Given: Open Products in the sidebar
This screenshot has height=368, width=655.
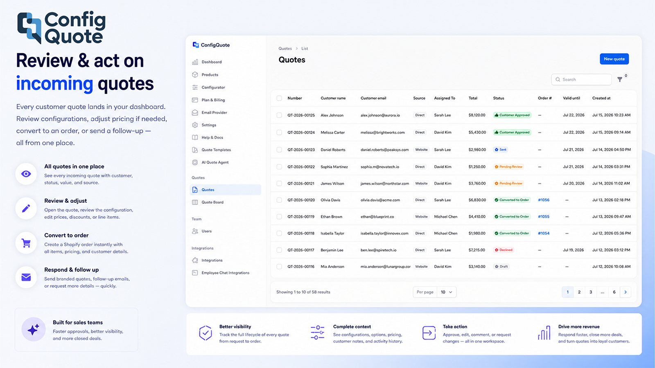Looking at the screenshot, I should click(x=210, y=75).
